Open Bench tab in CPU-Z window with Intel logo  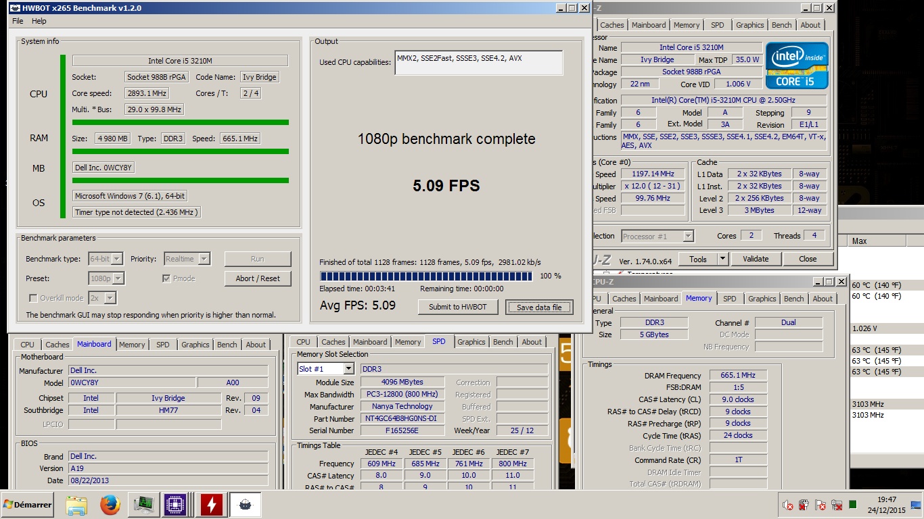(x=781, y=25)
